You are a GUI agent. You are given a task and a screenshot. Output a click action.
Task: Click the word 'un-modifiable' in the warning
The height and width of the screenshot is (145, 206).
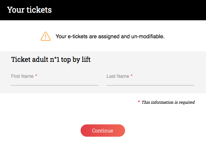[148, 37]
